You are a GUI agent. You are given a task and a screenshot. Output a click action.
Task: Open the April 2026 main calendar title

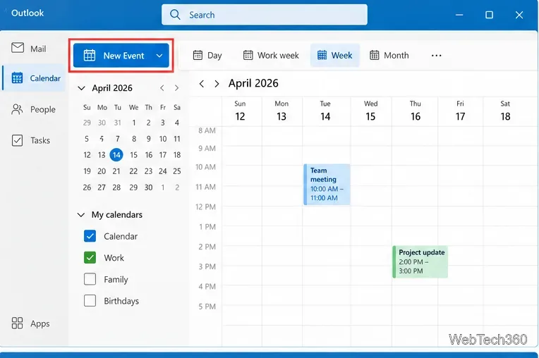pyautogui.click(x=253, y=83)
